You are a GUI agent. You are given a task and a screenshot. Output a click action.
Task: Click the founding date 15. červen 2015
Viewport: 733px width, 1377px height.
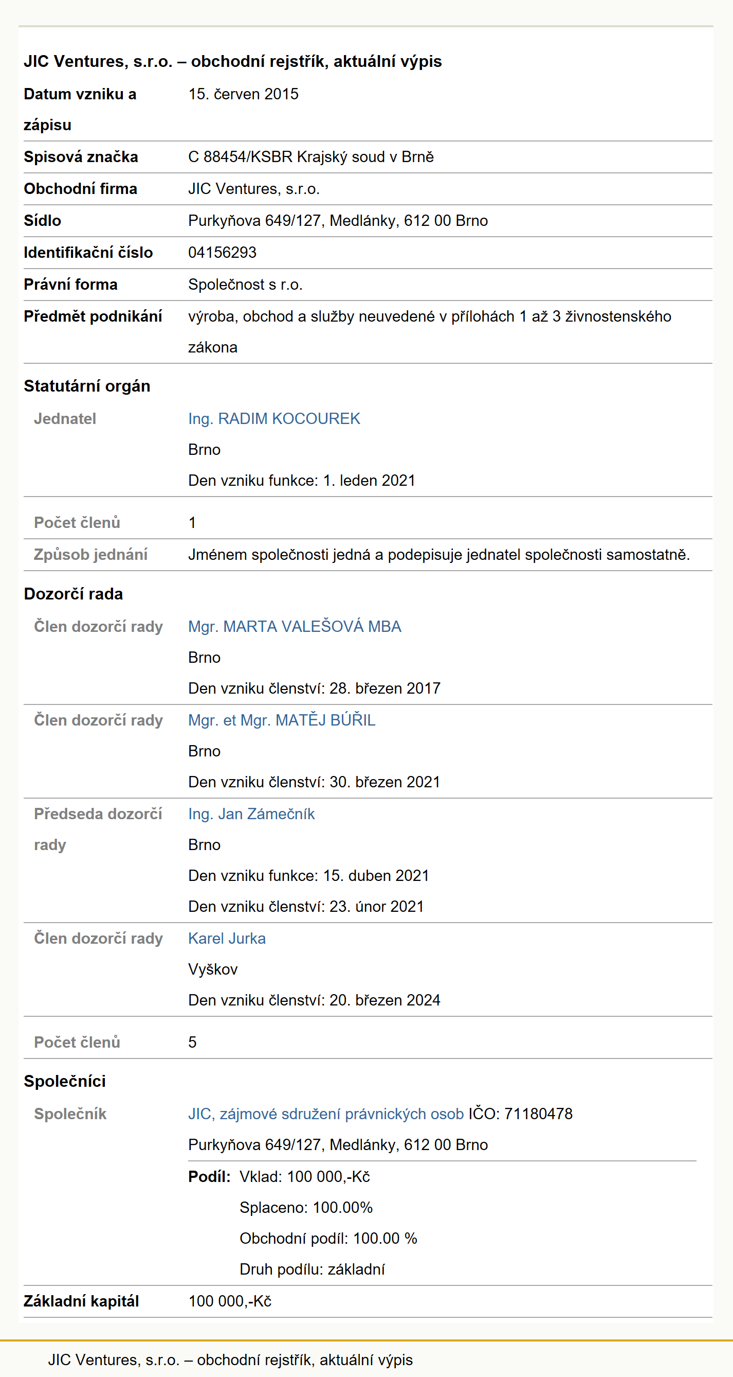tap(244, 94)
